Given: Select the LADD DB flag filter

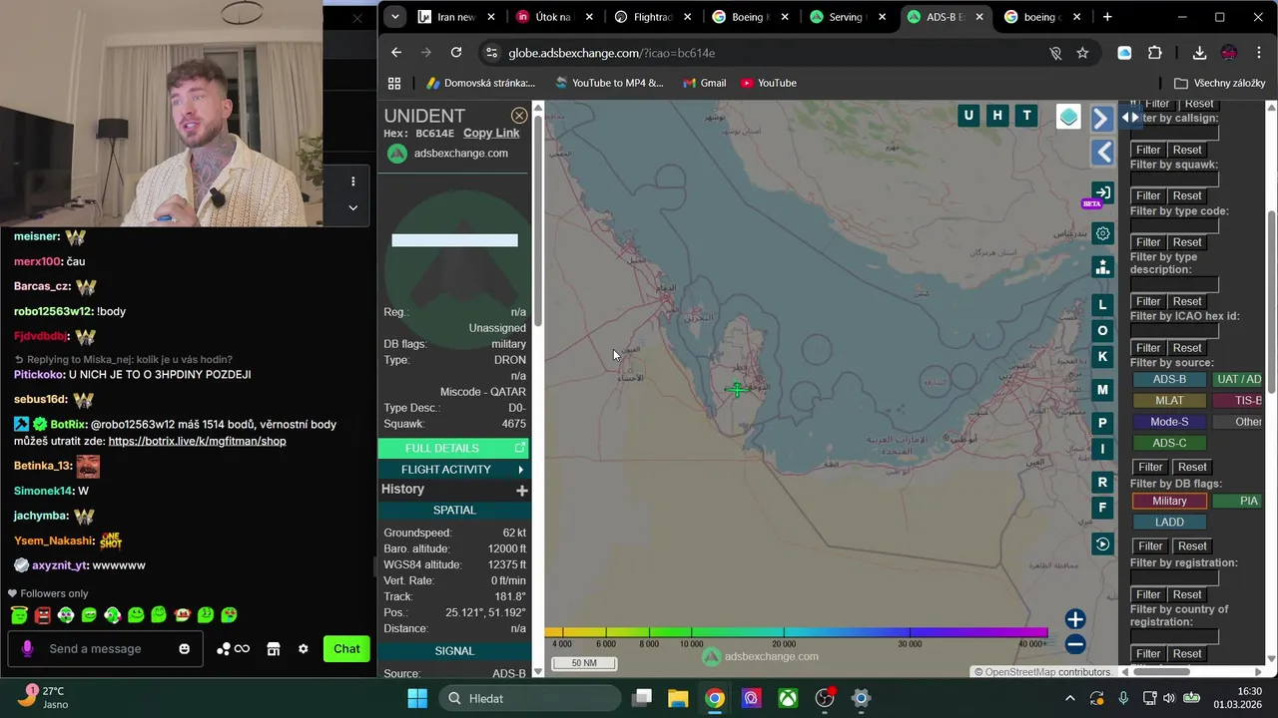Looking at the screenshot, I should [x=1169, y=523].
